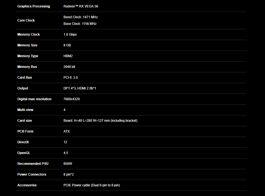Click the 7680x4320 resolution value

tap(72, 99)
